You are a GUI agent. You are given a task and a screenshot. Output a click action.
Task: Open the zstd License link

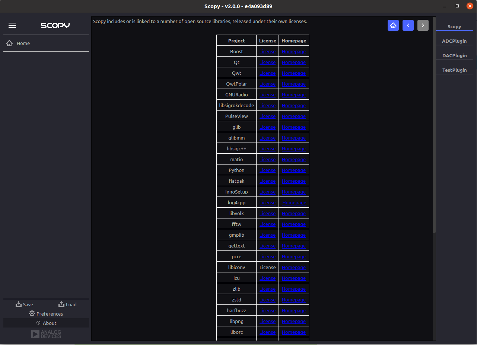(267, 300)
